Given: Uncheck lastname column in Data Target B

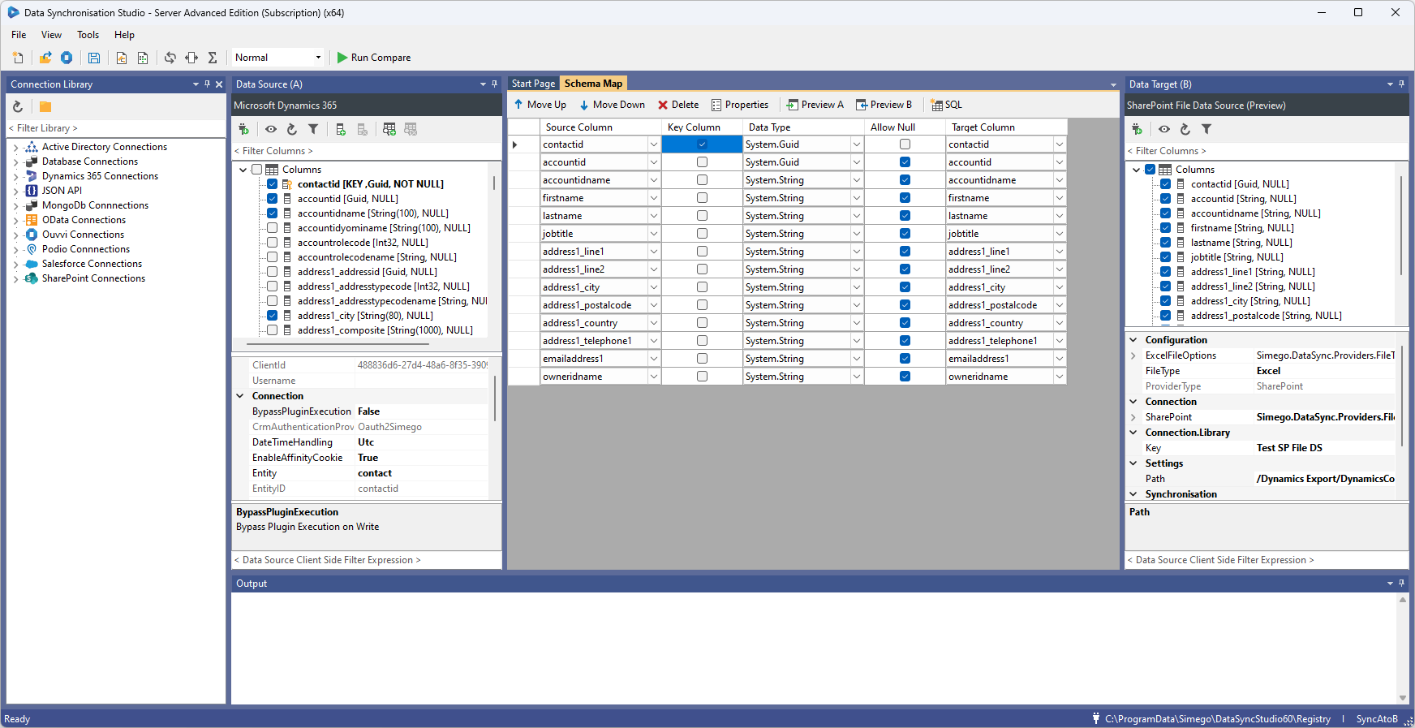Looking at the screenshot, I should (1166, 243).
